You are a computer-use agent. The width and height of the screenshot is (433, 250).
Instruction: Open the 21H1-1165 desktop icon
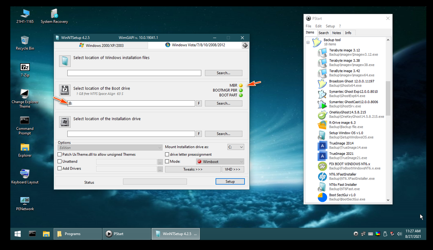(x=25, y=16)
